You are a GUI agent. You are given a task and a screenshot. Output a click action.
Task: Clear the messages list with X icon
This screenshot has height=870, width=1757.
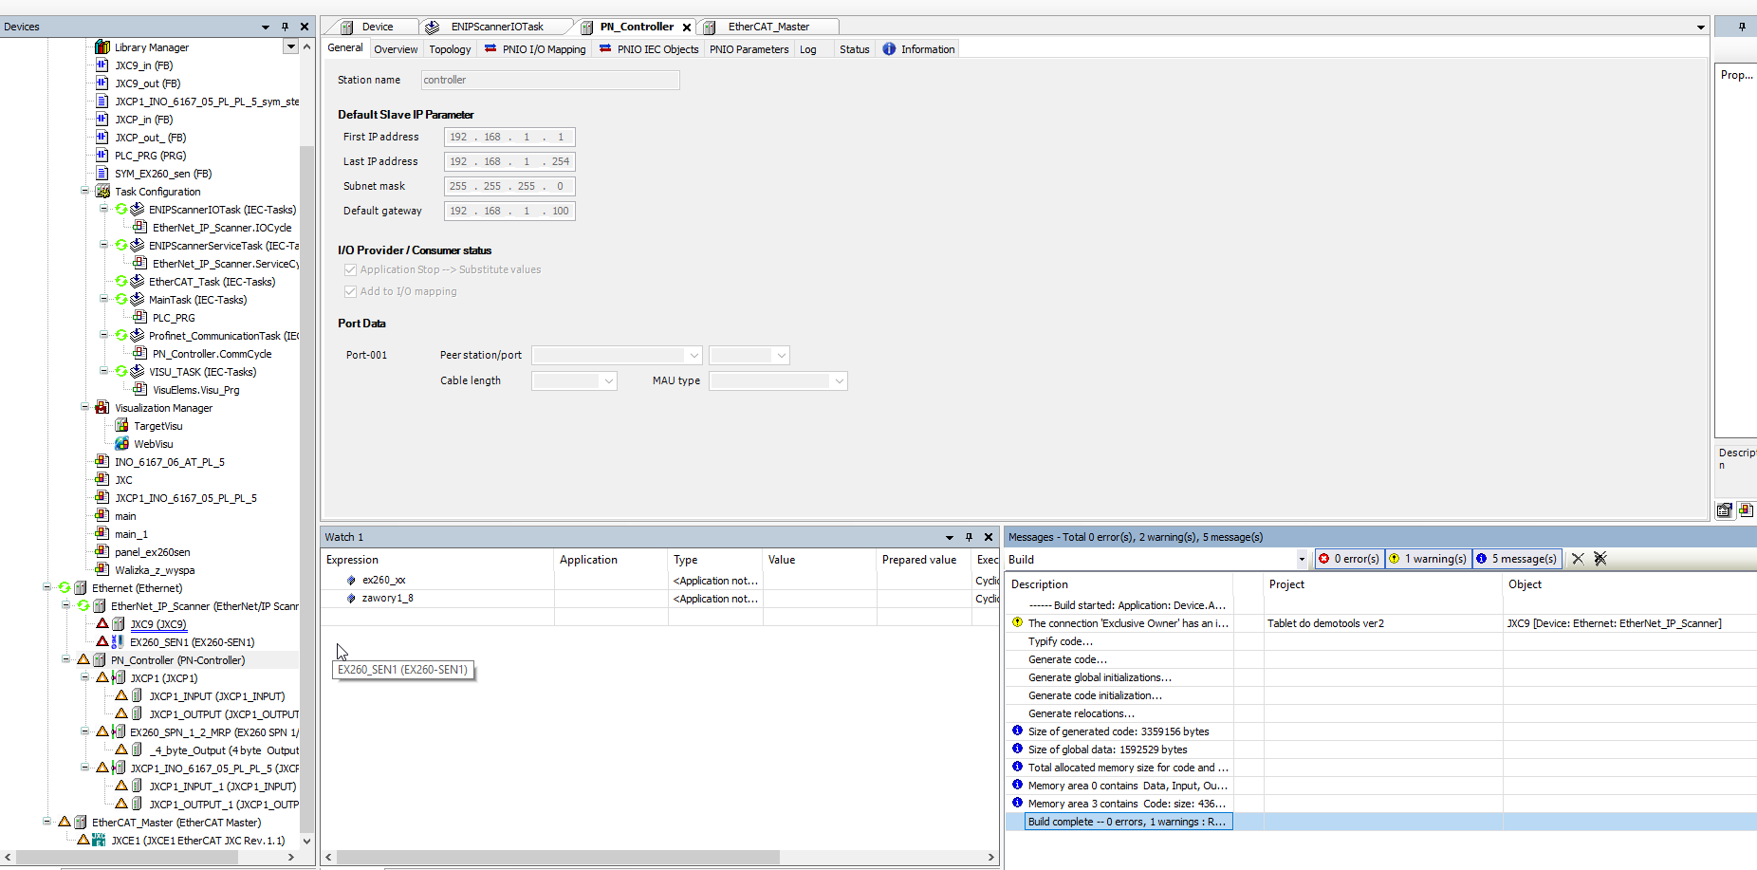(1578, 559)
